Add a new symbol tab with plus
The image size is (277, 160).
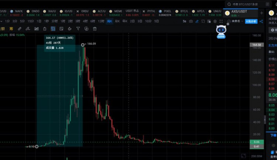pos(261,13)
